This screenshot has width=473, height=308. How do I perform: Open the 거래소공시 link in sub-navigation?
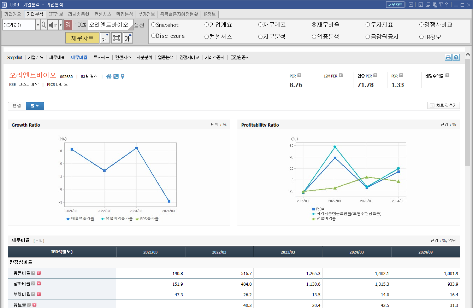coord(214,57)
